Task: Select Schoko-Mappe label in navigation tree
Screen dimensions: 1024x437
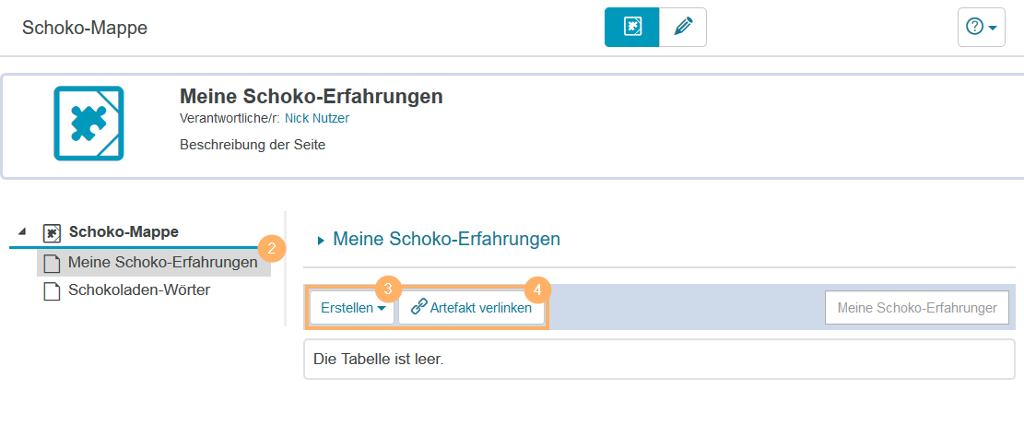Action: click(124, 231)
